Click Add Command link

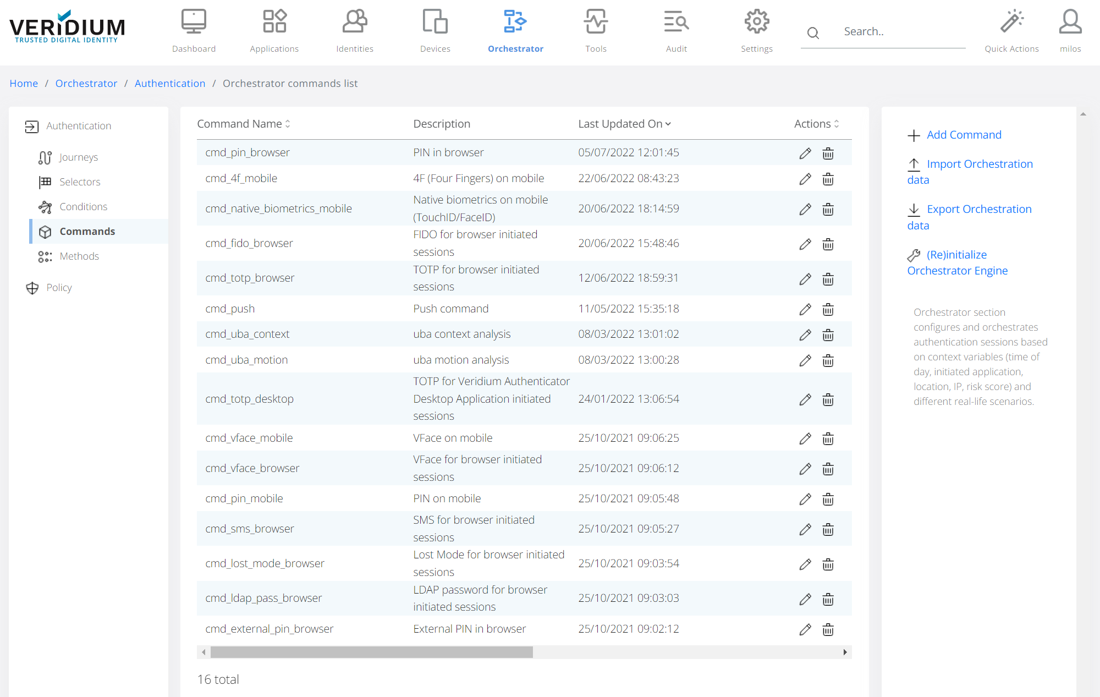coord(964,135)
